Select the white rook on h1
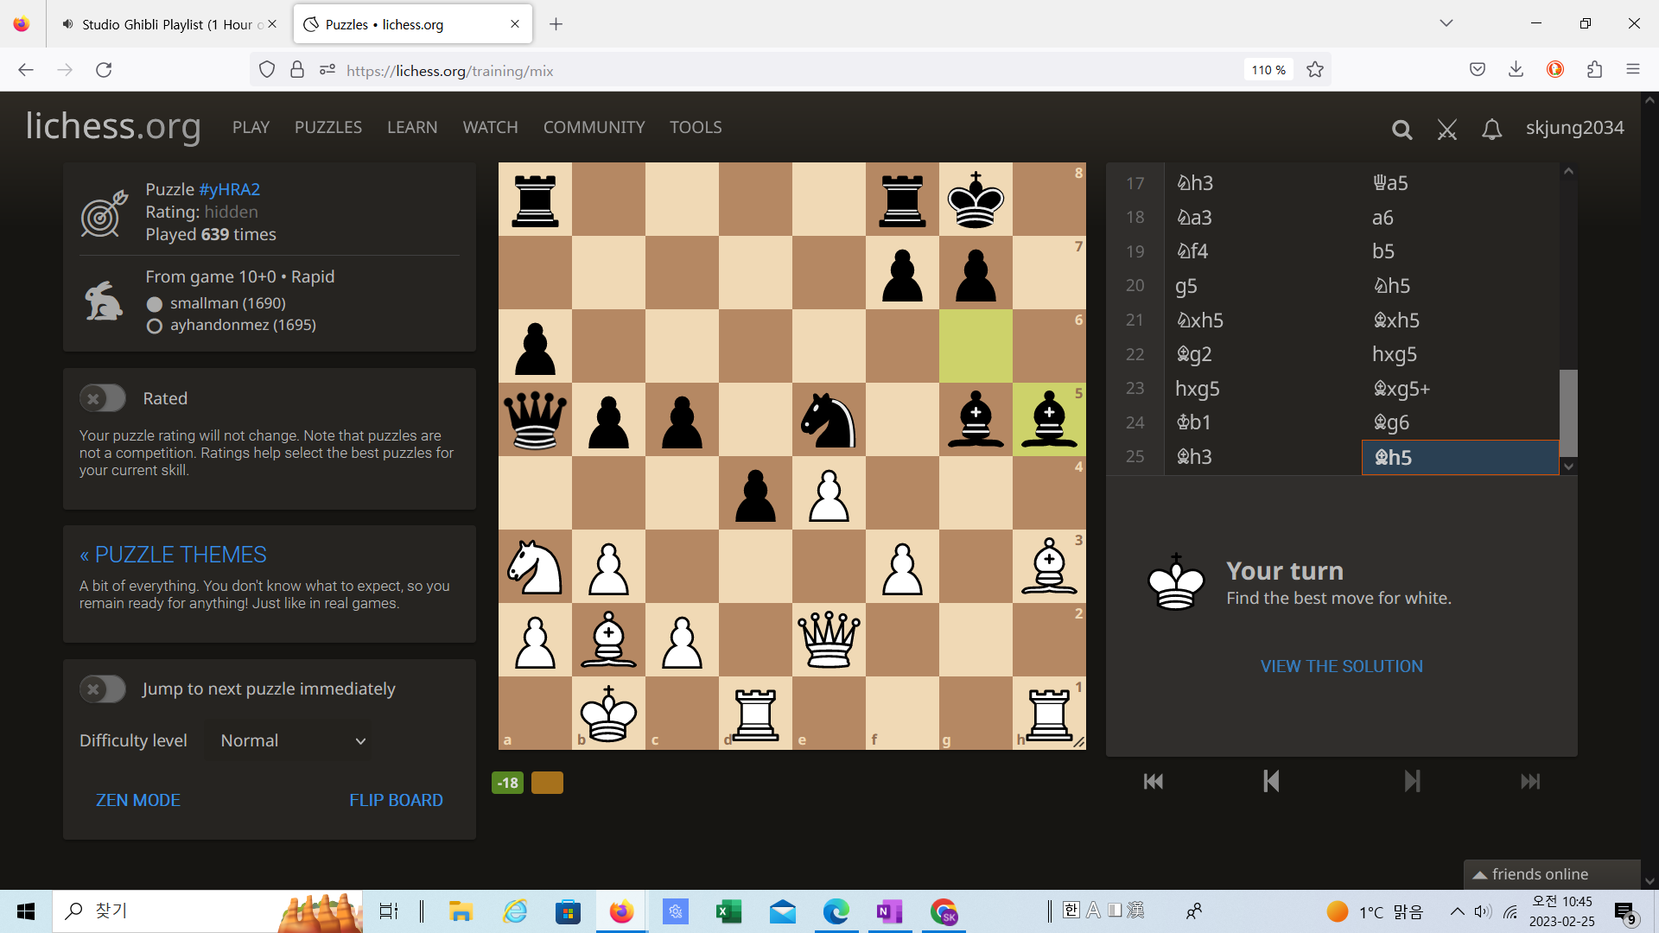Viewport: 1659px width, 933px height. [1049, 714]
